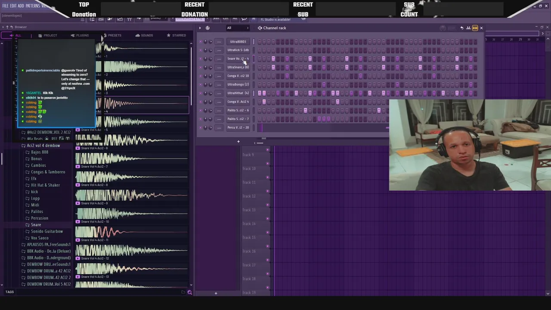Screen dimensions: 551x310
Task: Add new channel plus button
Action: coord(238,142)
